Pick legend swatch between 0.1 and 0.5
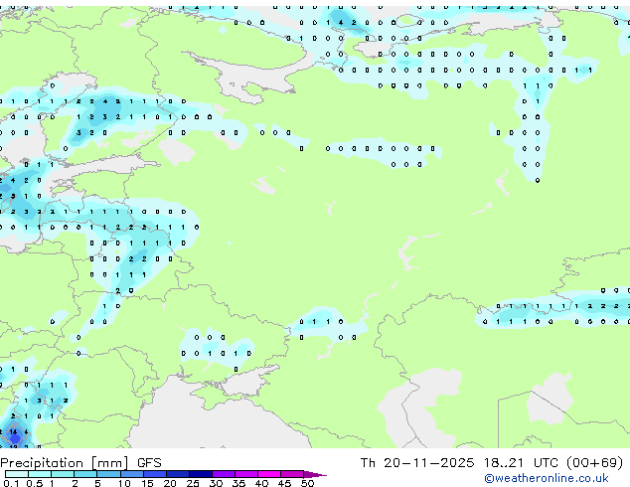This screenshot has height=487, width=630. tap(17, 474)
